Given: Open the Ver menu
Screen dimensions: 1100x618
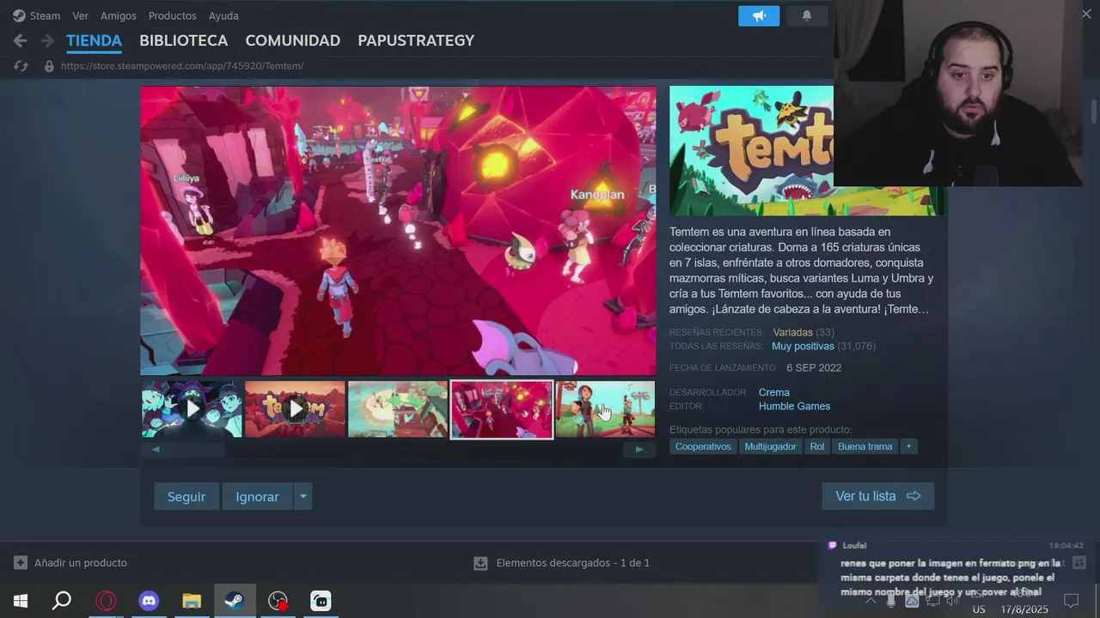Looking at the screenshot, I should pyautogui.click(x=80, y=15).
